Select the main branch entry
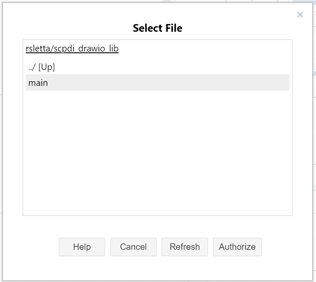Viewport: 316px width, 282px height. 38,82
